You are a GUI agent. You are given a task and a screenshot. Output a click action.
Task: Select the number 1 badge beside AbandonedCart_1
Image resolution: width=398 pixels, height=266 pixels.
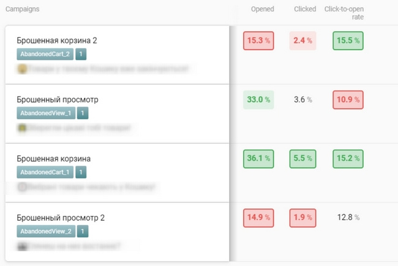[81, 172]
